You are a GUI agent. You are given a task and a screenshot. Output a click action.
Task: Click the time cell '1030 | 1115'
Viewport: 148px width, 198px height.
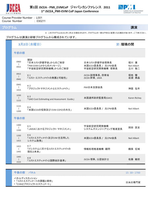coord(19,98)
